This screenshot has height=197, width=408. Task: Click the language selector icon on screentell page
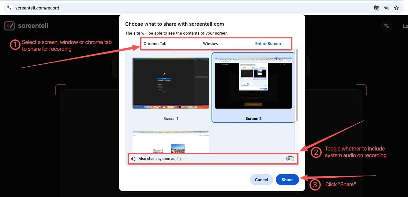point(387,26)
